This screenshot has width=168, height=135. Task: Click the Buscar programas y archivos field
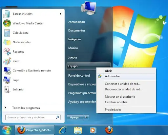pos(33,117)
